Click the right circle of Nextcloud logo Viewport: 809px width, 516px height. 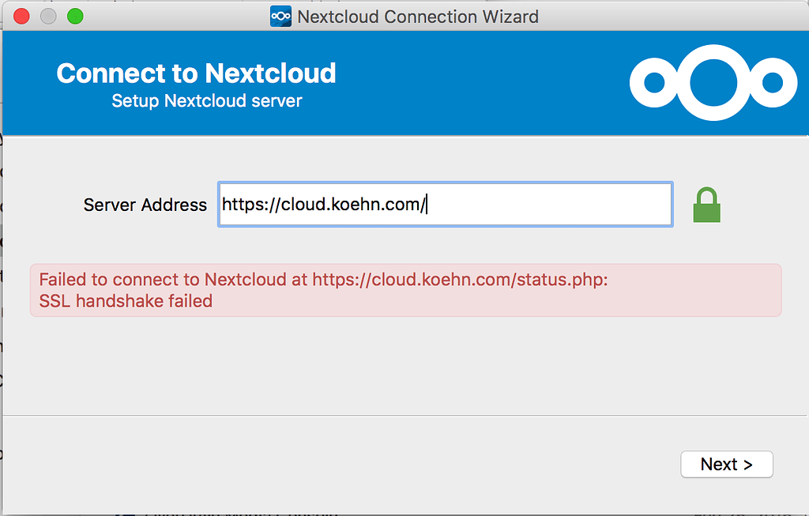point(772,82)
